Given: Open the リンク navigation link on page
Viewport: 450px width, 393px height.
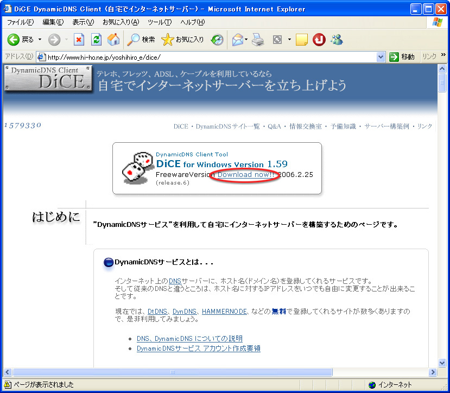Looking at the screenshot, I should pos(424,126).
